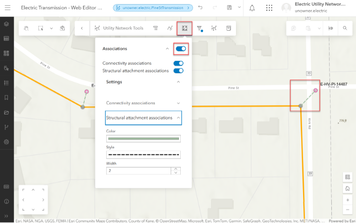
Task: Open the map search icon
Action: (x=345, y=28)
